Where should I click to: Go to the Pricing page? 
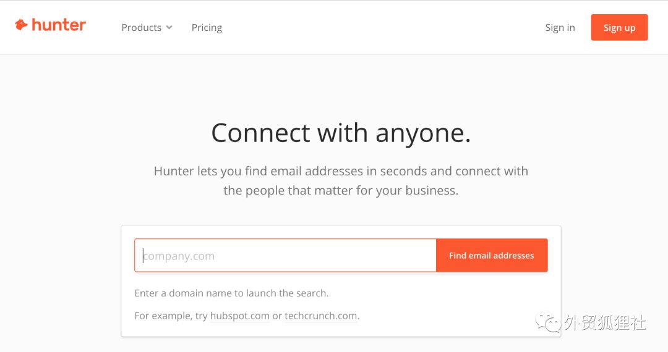pyautogui.click(x=207, y=27)
